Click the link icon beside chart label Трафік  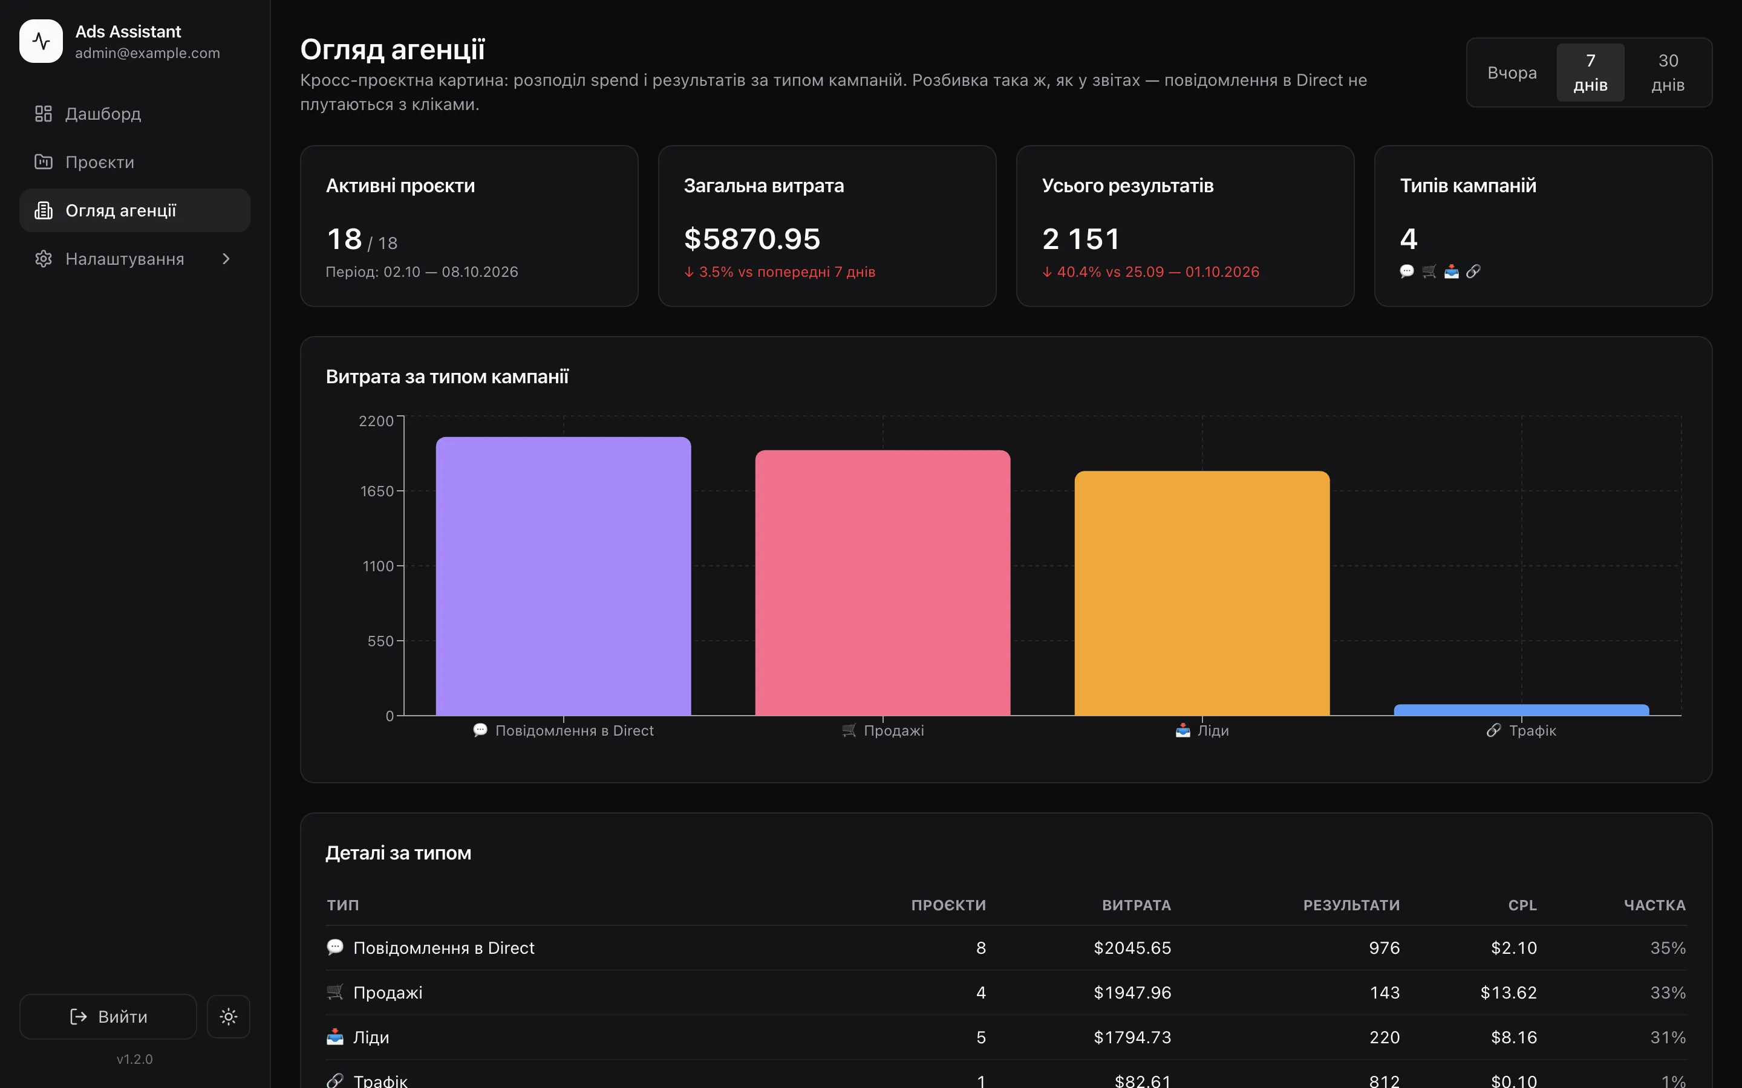pos(1493,730)
